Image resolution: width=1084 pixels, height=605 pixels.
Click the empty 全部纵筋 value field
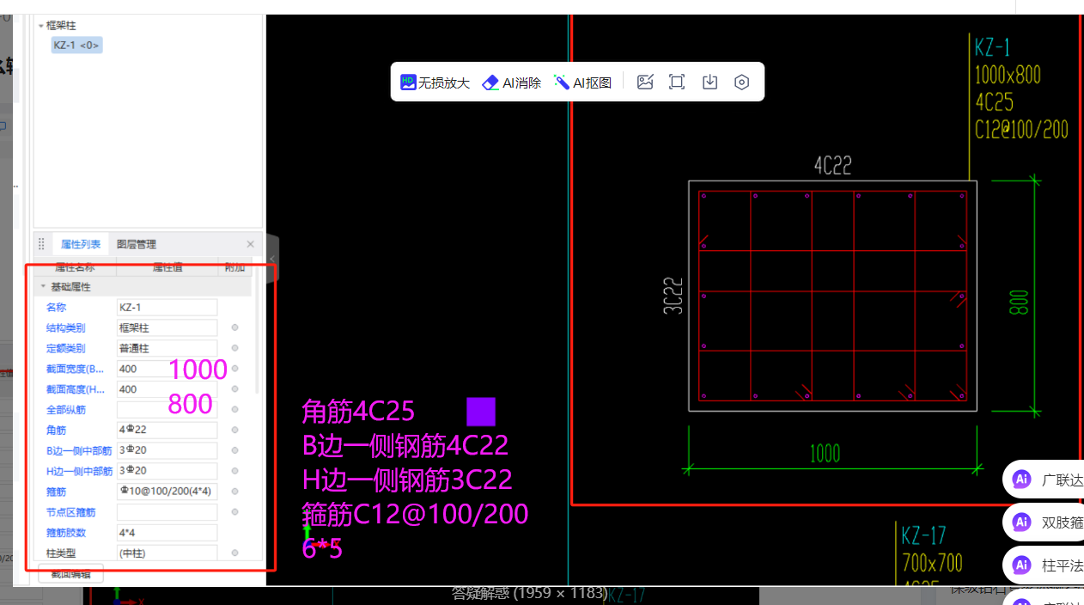coord(167,410)
